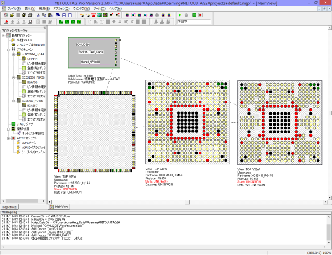Image resolution: width=332 pixels, height=255 pixels.
Task: Select the PocketJTAG_Cable block in the diagram
Action: 91,51
